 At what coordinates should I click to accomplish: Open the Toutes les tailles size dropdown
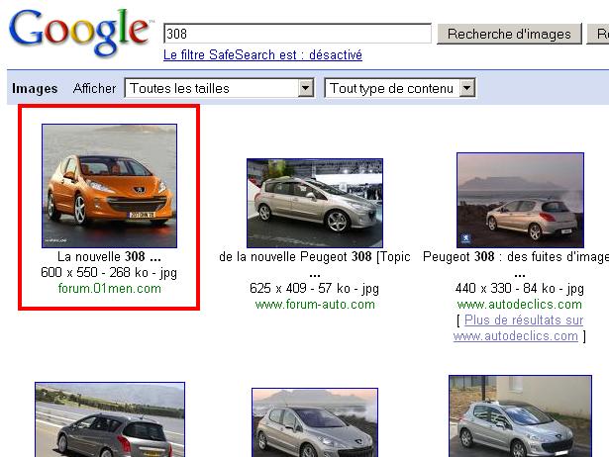tap(220, 88)
